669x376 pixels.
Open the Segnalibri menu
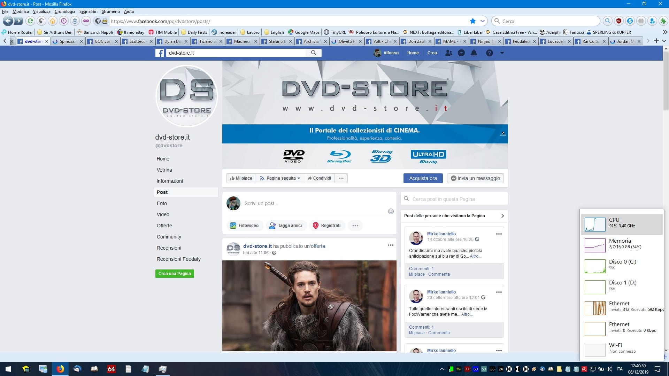(x=88, y=11)
